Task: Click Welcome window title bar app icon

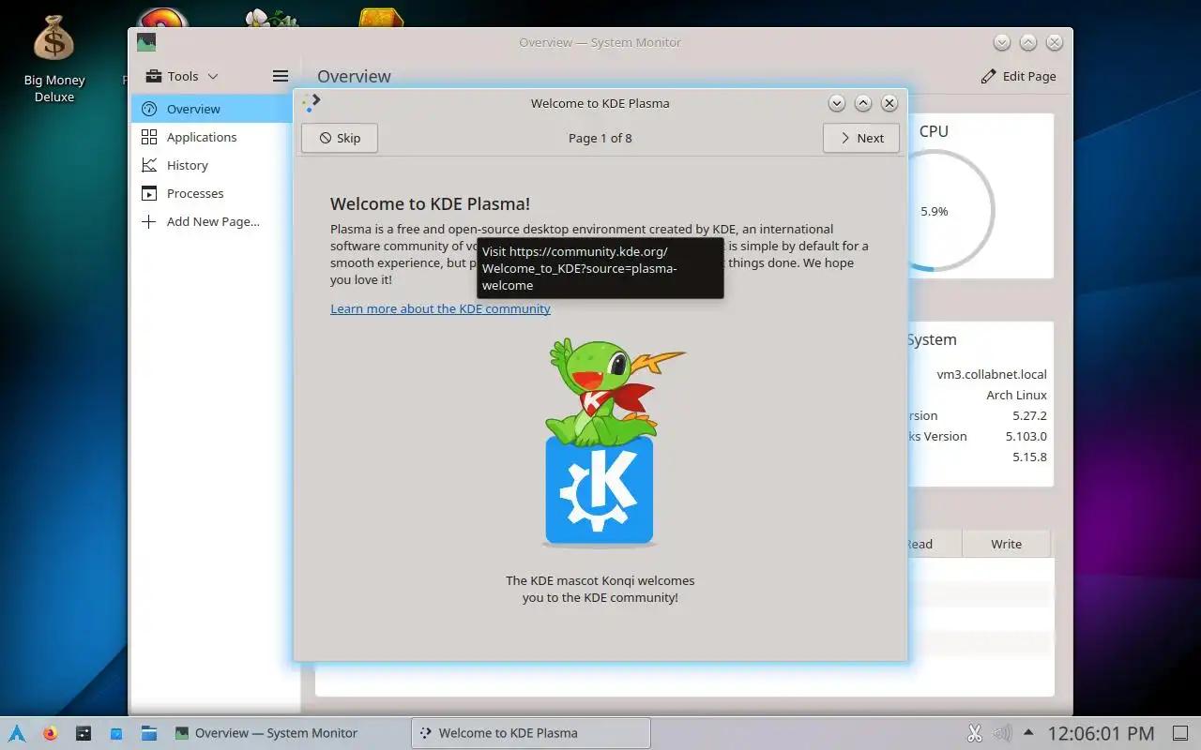Action: [312, 102]
